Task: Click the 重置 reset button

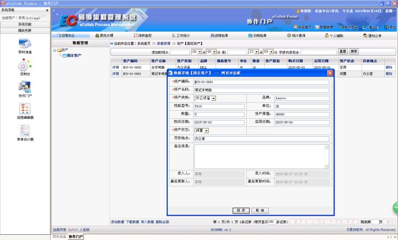Action: (x=343, y=51)
